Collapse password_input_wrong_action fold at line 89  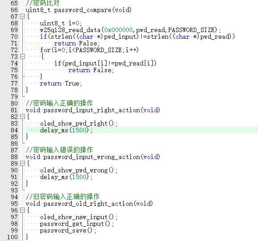click(22, 163)
